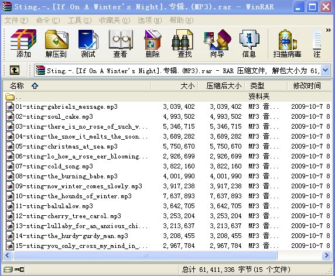335x276 pixels.
Task: Click the 添加 (Add) toolbar icon
Action: click(23, 43)
